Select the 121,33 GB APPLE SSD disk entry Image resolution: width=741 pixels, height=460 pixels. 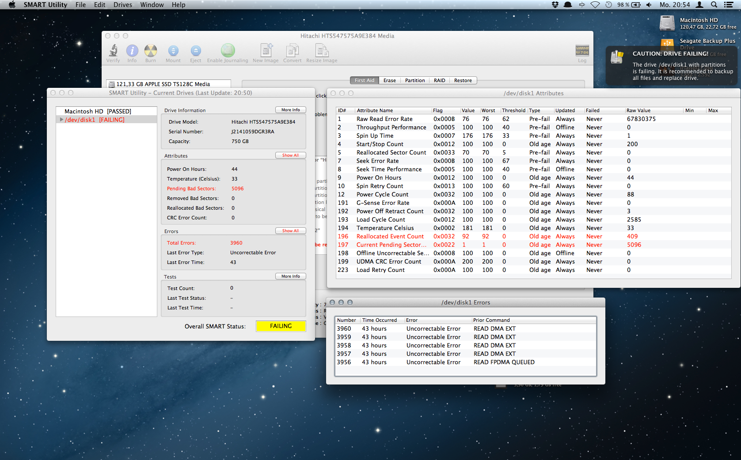(168, 84)
